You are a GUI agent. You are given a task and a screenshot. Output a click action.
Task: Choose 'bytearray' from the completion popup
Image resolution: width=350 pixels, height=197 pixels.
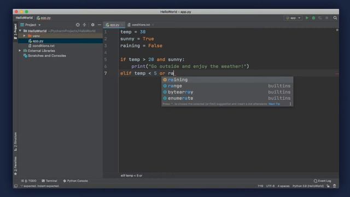pyautogui.click(x=227, y=92)
